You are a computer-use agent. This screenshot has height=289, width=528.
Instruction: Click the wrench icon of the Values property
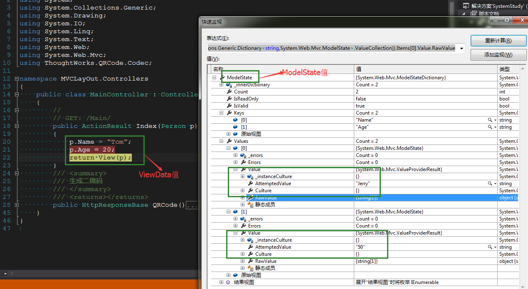(229, 141)
